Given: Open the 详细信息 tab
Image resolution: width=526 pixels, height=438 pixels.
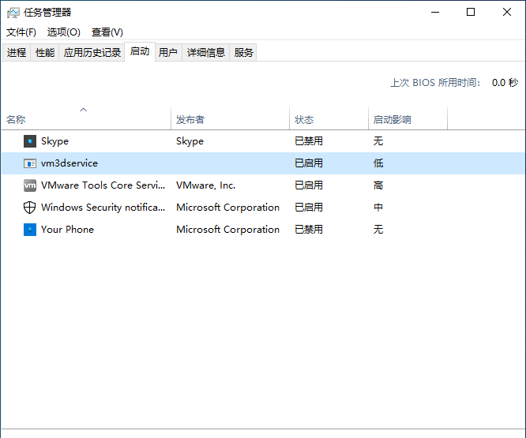Looking at the screenshot, I should (x=205, y=53).
